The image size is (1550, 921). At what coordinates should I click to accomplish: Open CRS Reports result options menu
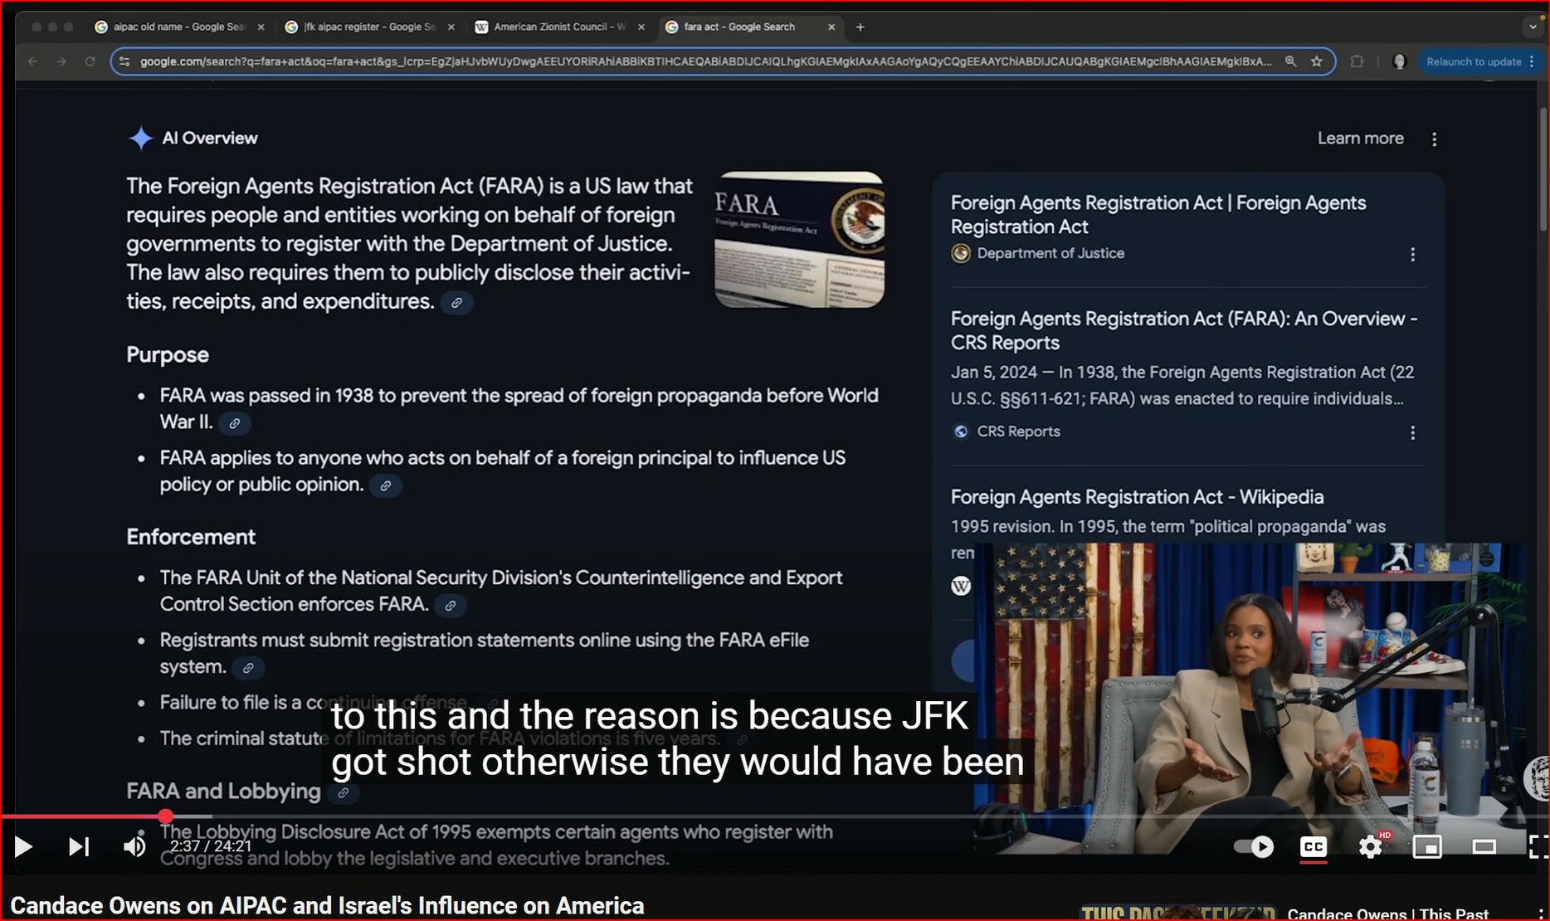click(x=1412, y=433)
